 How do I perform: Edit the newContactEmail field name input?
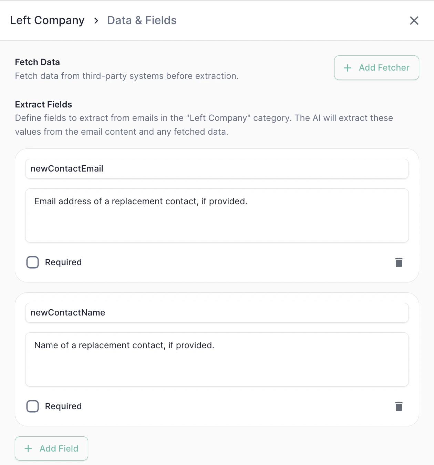point(217,169)
